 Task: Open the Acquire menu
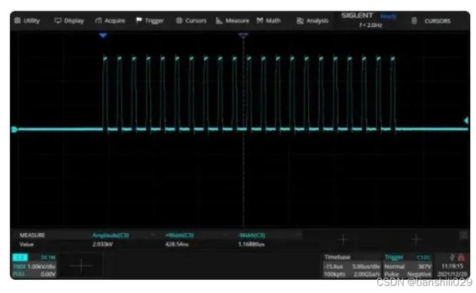(x=110, y=21)
